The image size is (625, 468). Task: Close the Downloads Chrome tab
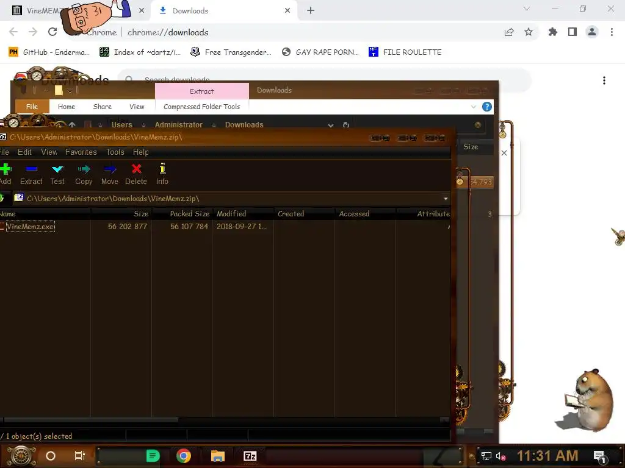287,11
